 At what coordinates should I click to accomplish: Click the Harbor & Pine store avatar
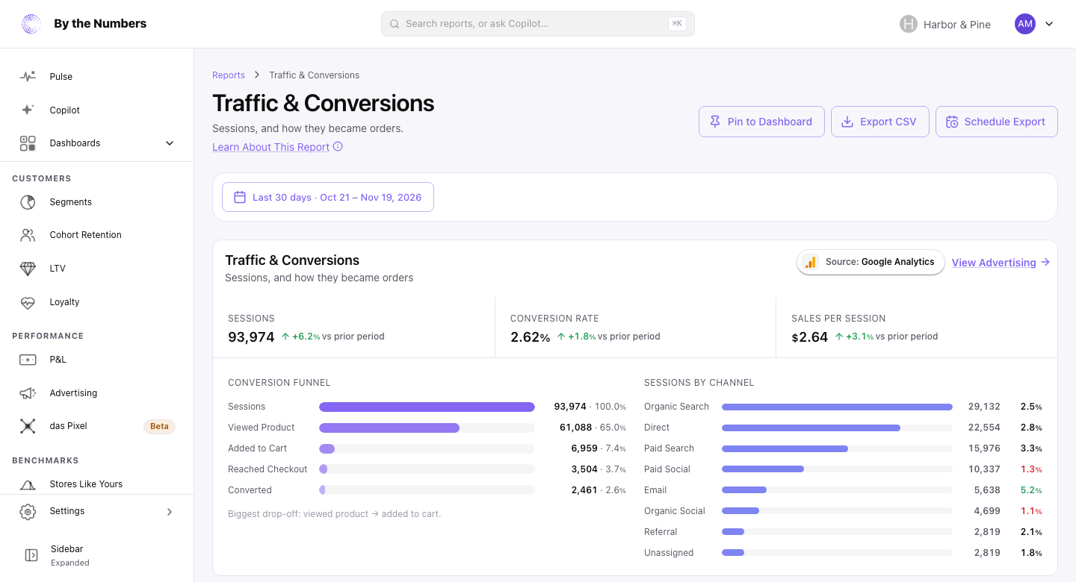click(908, 24)
